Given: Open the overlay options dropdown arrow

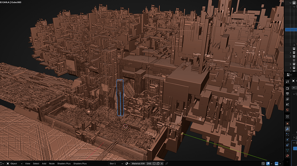Looking at the screenshot, I should 272,163.
